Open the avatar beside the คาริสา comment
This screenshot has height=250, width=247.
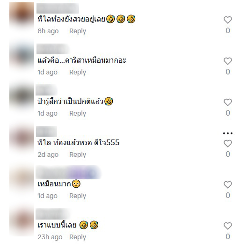click(22, 56)
